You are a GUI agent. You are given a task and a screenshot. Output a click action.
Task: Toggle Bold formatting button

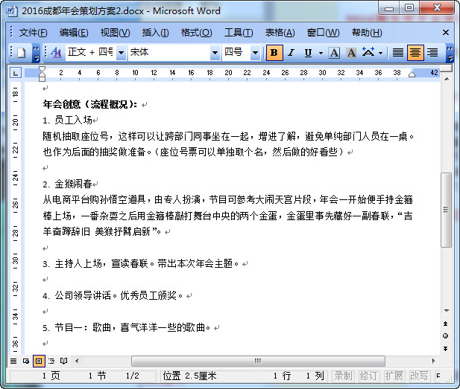[x=274, y=53]
